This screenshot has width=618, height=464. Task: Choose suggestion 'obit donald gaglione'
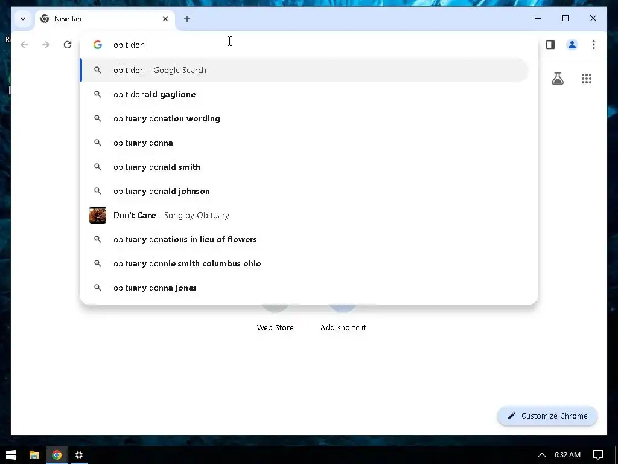(304, 94)
